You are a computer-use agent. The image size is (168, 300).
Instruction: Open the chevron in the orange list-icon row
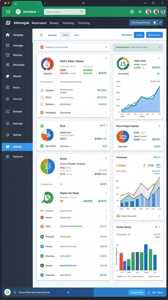point(160,216)
